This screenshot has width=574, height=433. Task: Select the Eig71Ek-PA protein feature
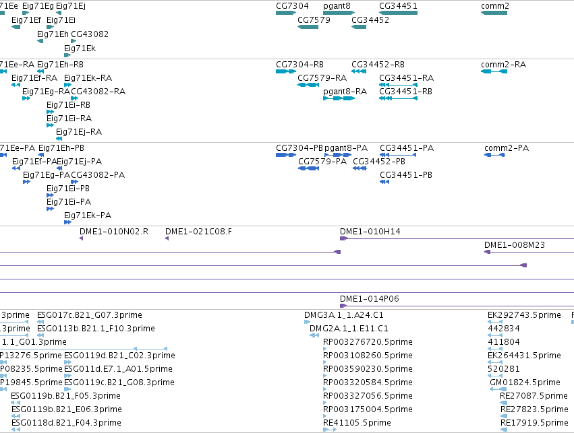67,222
